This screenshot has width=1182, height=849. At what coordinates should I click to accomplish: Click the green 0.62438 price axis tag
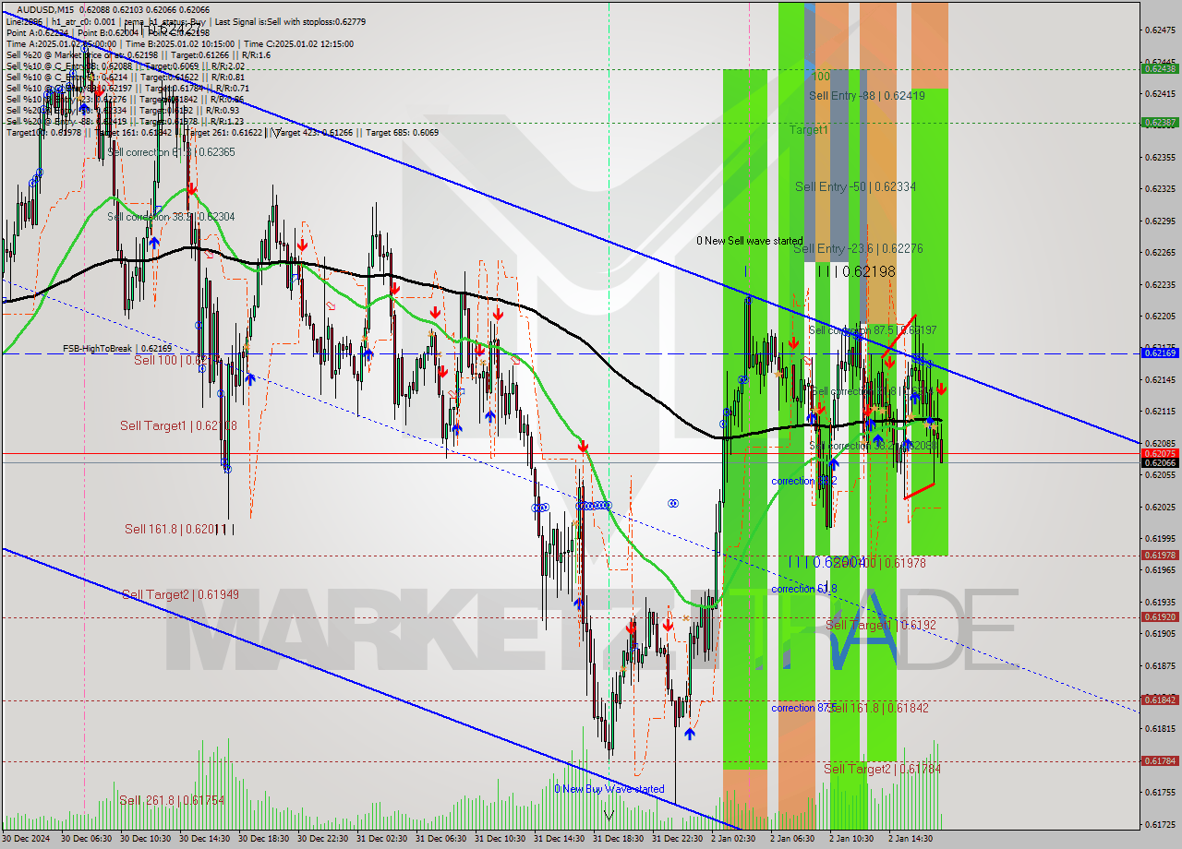pyautogui.click(x=1159, y=68)
